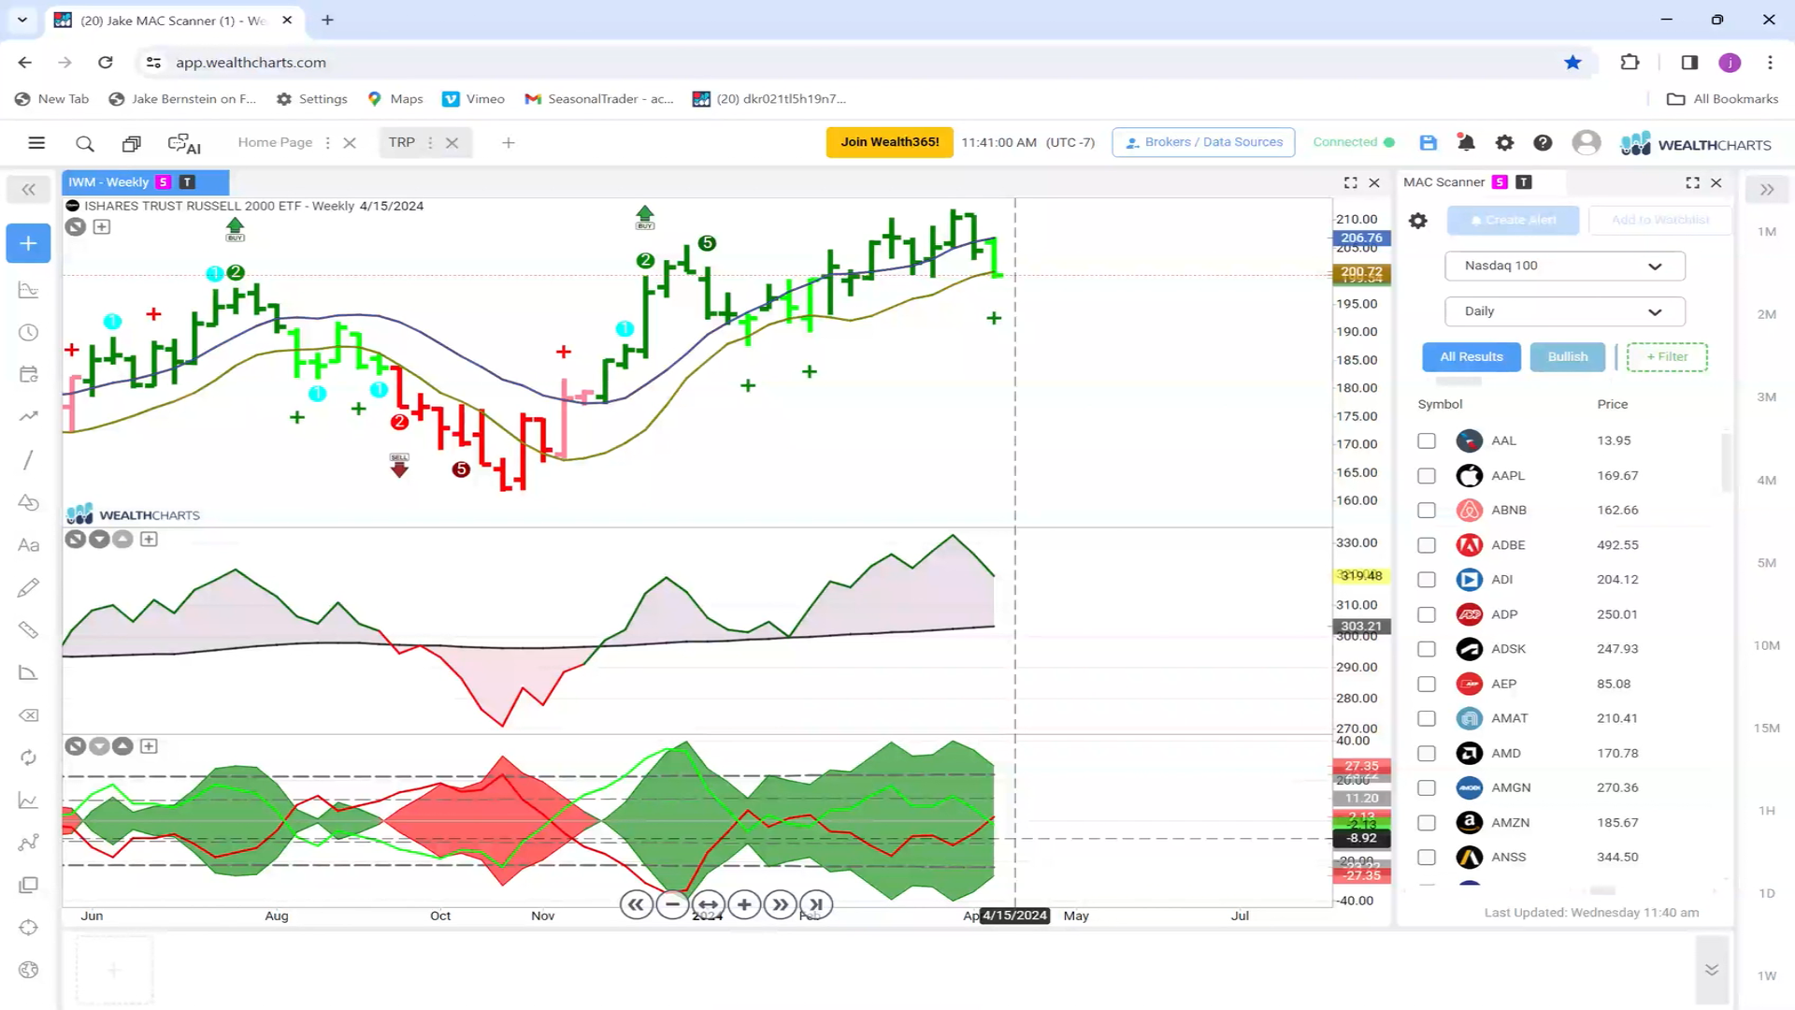This screenshot has width=1795, height=1010.
Task: Add indicator to main price pane
Action: pos(102,227)
